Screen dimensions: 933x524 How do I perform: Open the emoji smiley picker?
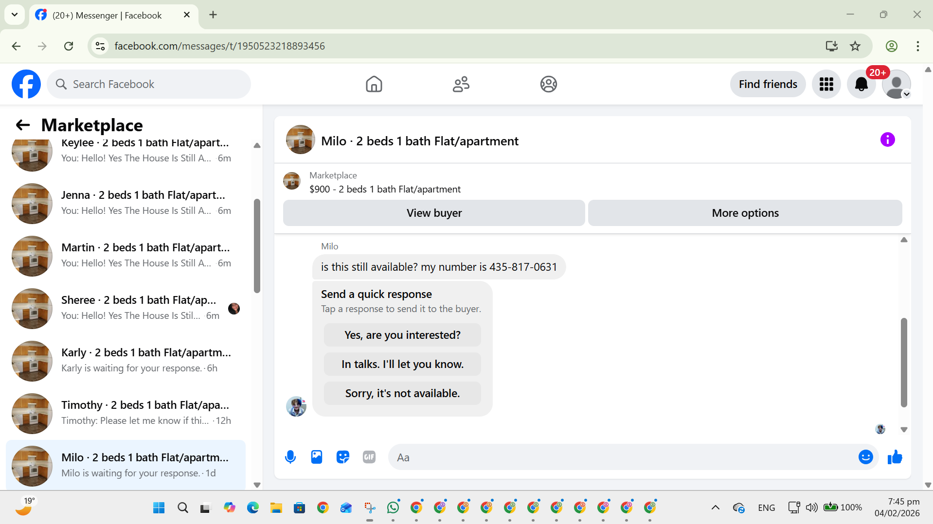click(x=866, y=457)
